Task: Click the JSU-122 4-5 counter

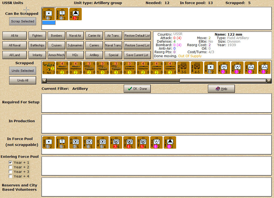Action: point(129,143)
